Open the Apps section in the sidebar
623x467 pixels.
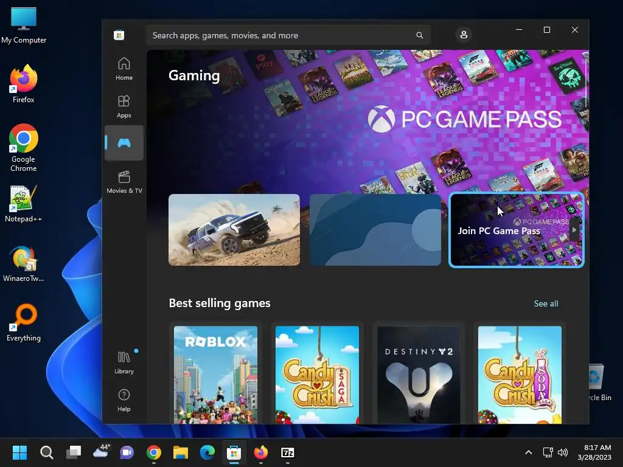pyautogui.click(x=124, y=106)
